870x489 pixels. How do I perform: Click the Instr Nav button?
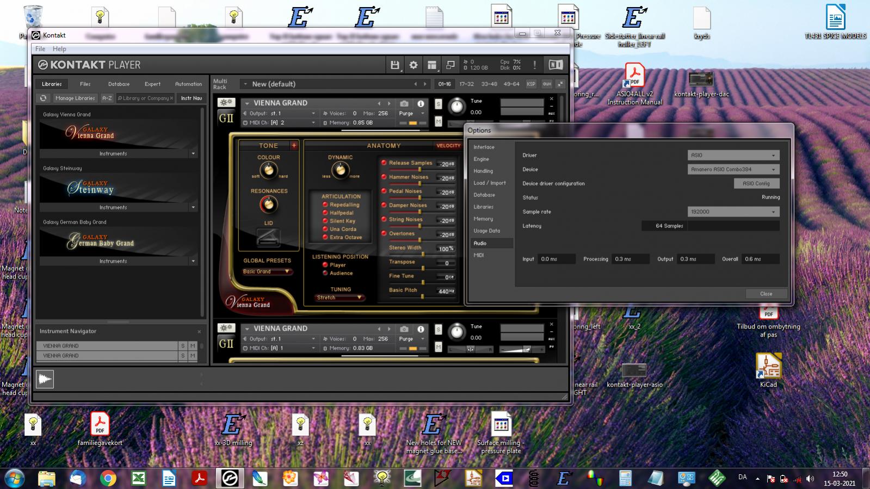[192, 98]
